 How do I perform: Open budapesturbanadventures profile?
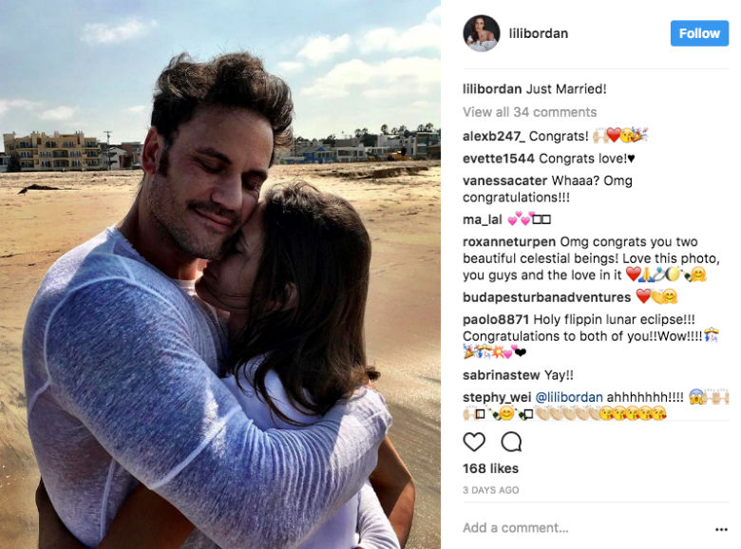547,297
